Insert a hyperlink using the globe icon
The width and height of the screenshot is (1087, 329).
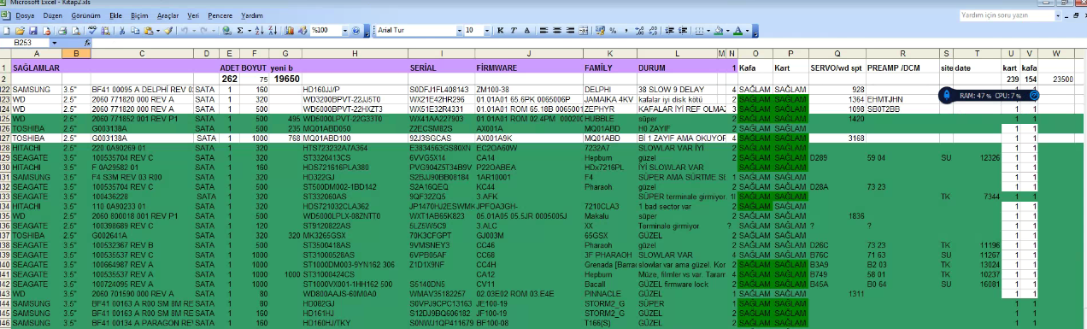click(x=226, y=30)
